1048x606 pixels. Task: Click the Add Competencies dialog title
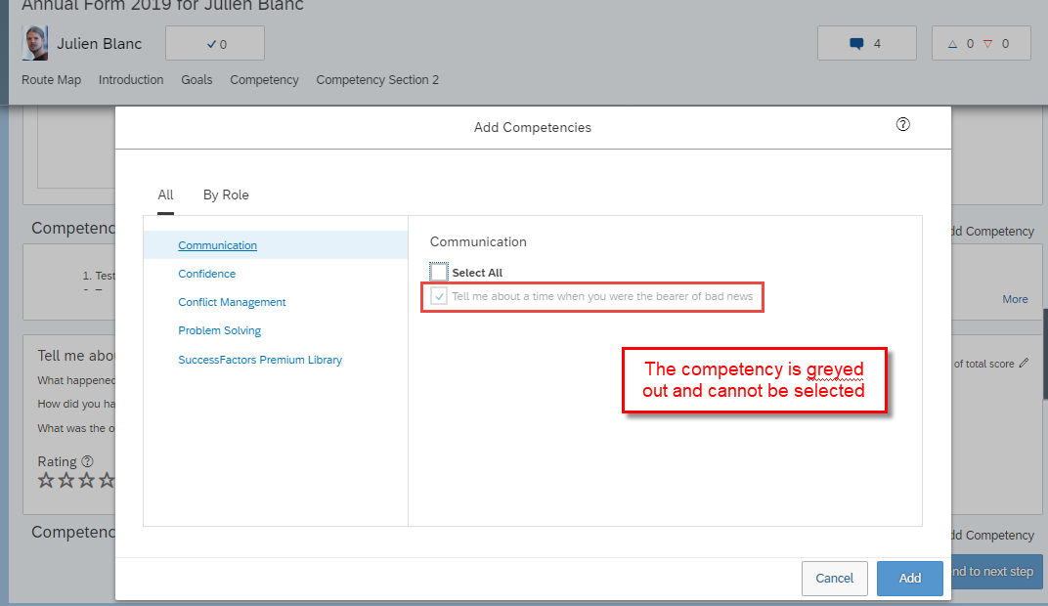pyautogui.click(x=533, y=128)
